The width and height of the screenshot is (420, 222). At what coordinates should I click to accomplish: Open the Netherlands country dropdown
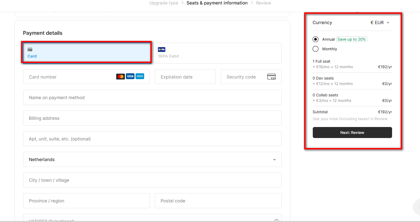click(152, 159)
